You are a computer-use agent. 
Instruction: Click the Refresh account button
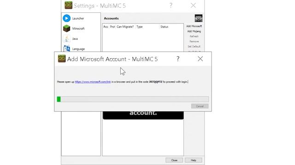pyautogui.click(x=194, y=36)
